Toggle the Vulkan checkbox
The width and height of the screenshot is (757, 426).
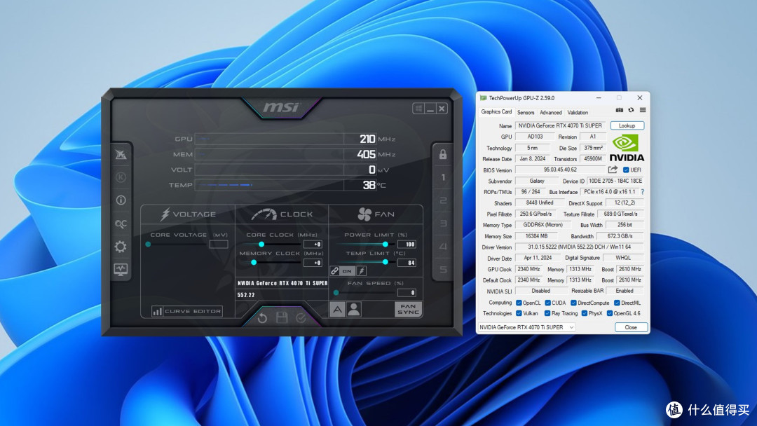click(519, 313)
